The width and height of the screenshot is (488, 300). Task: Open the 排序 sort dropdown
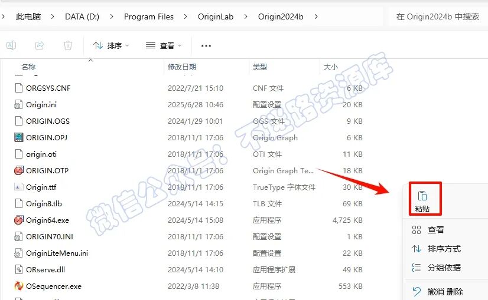point(111,45)
